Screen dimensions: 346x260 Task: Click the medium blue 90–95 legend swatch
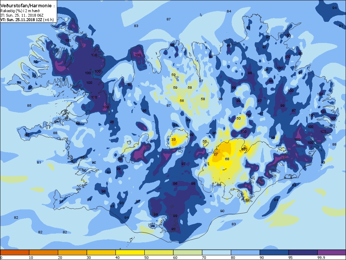point(274,252)
